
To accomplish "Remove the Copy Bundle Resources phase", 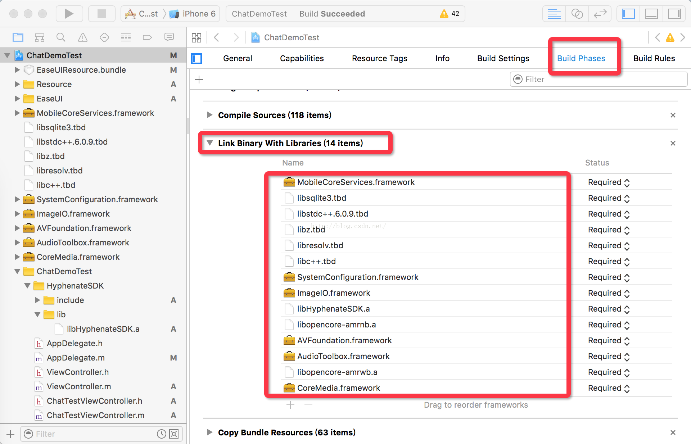I will [673, 432].
